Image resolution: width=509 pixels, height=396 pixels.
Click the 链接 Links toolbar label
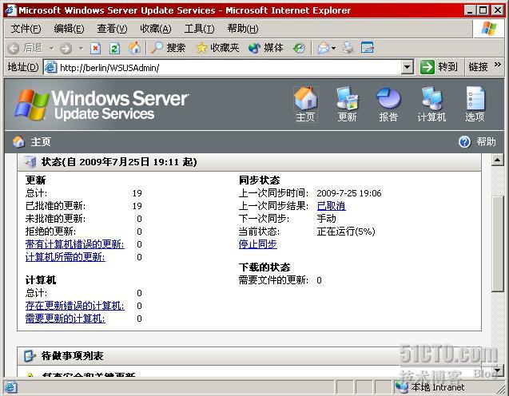478,67
